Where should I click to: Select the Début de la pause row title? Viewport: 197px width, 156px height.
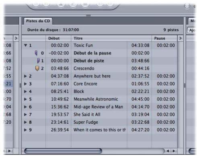(x=92, y=53)
